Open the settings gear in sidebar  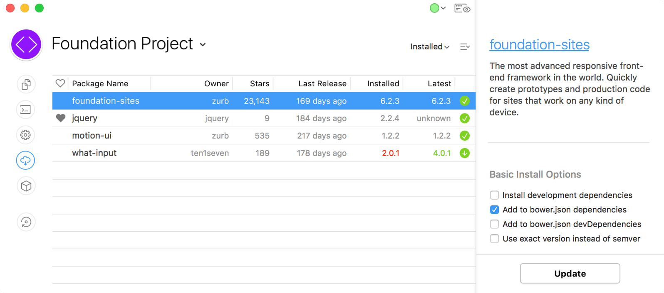pyautogui.click(x=26, y=135)
